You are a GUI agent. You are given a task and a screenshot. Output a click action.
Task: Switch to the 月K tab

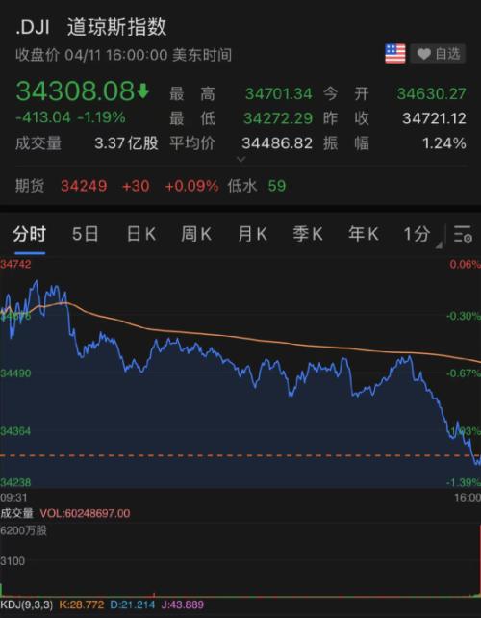coord(252,235)
